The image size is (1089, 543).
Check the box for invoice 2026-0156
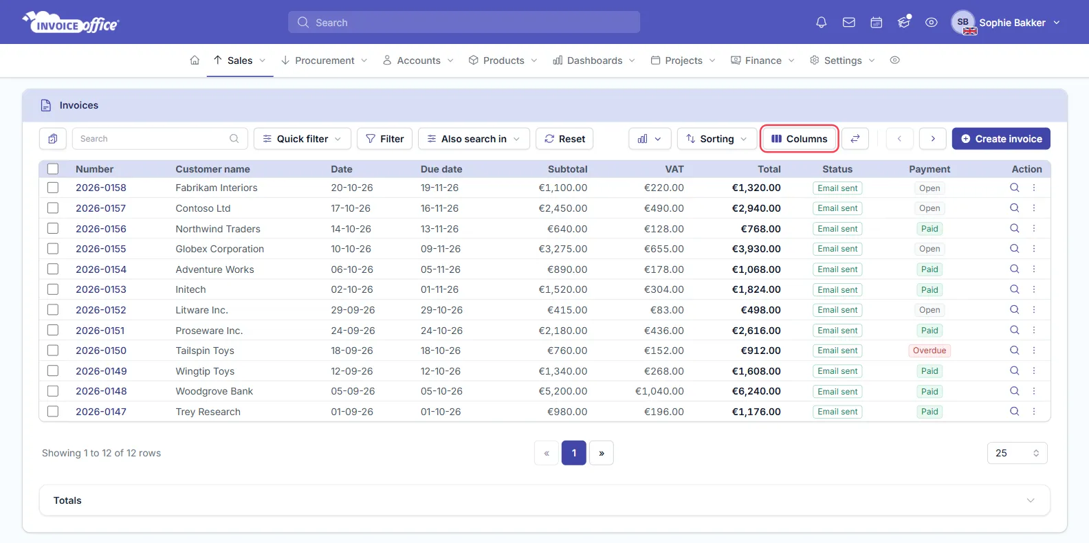tap(53, 228)
